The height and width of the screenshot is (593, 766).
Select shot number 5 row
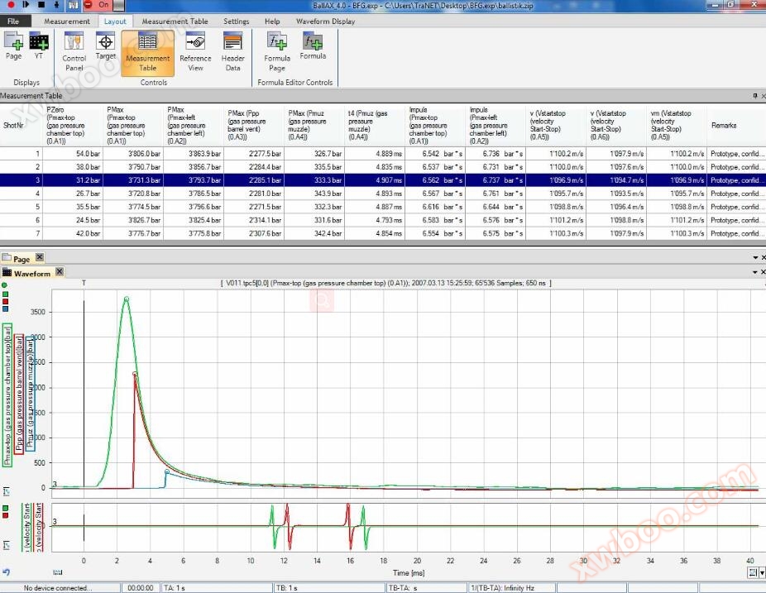click(37, 207)
